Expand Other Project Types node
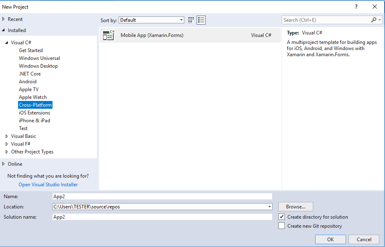 click(x=7, y=152)
